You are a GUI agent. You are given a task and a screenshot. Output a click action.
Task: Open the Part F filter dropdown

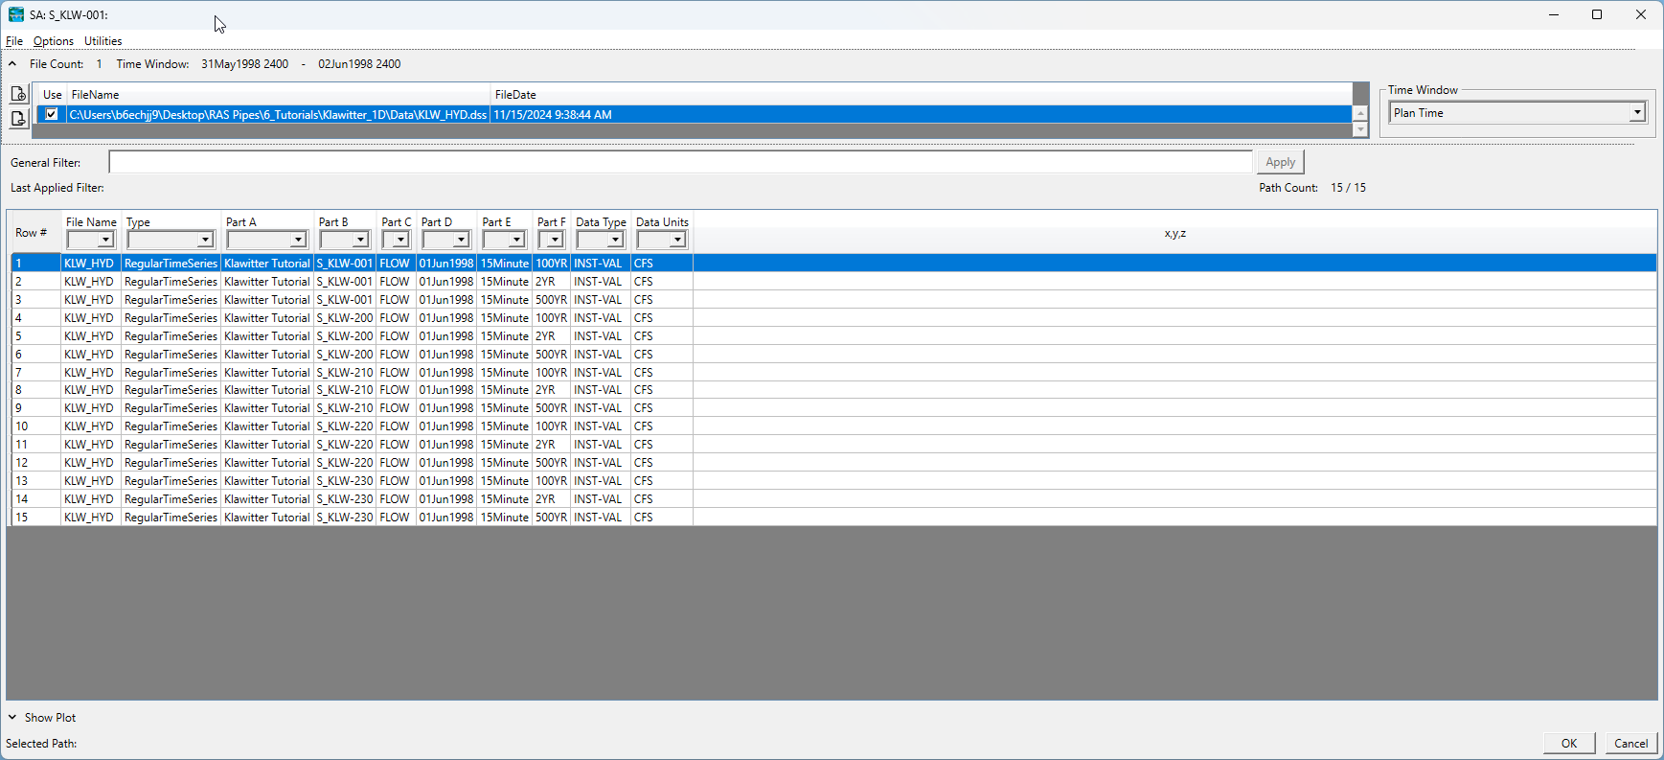555,240
